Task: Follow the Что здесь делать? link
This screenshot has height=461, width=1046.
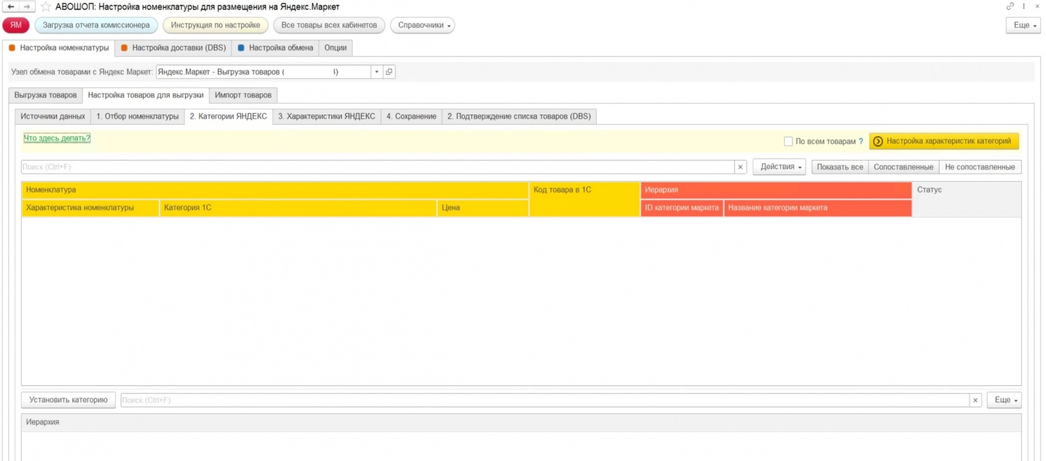Action: pos(57,138)
